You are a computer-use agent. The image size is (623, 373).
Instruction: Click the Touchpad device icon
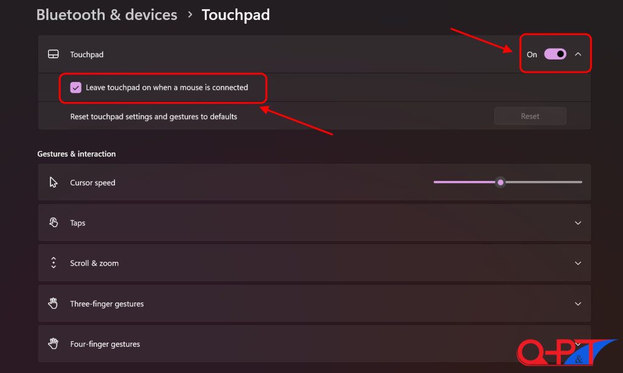click(54, 55)
